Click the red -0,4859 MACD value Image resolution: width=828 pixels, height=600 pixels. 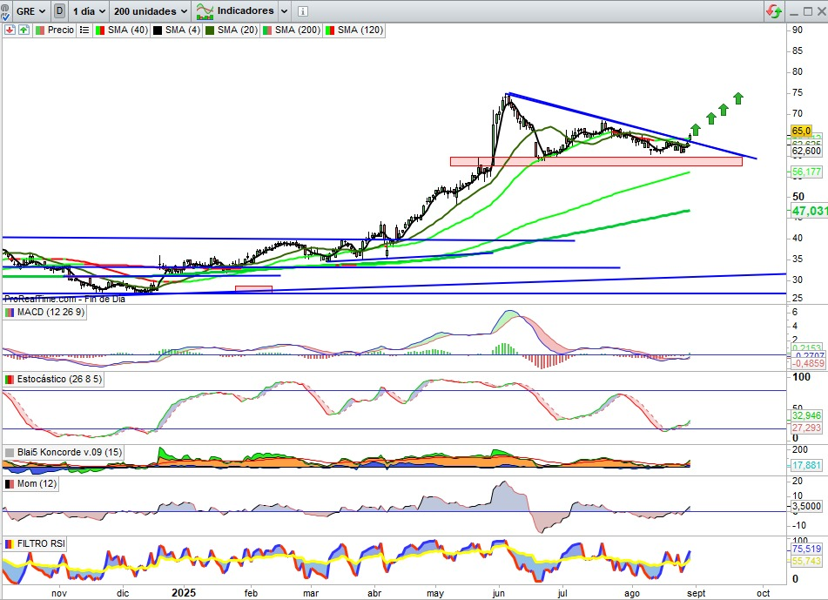[x=808, y=363]
